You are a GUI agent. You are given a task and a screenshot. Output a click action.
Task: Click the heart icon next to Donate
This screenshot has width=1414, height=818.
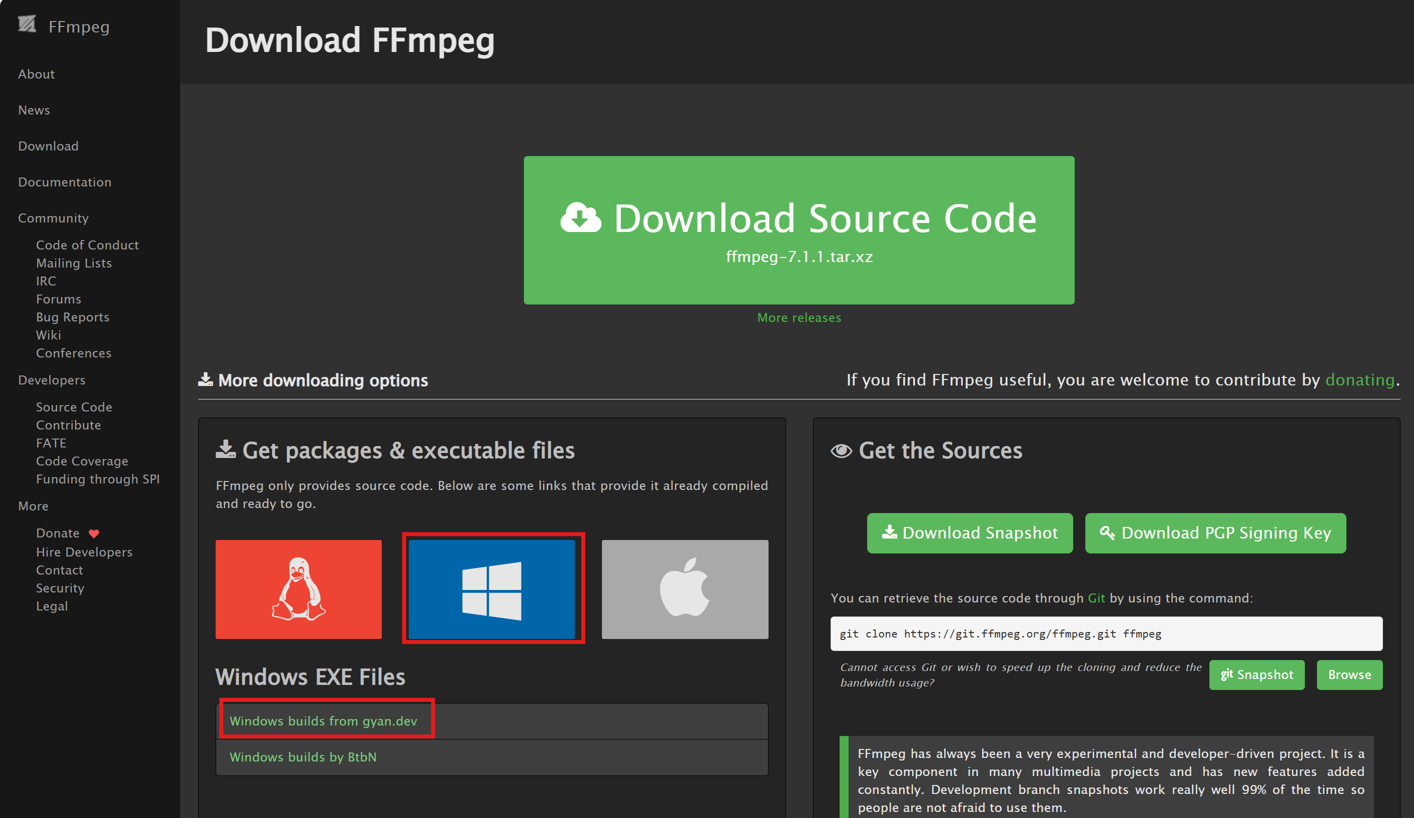[94, 533]
